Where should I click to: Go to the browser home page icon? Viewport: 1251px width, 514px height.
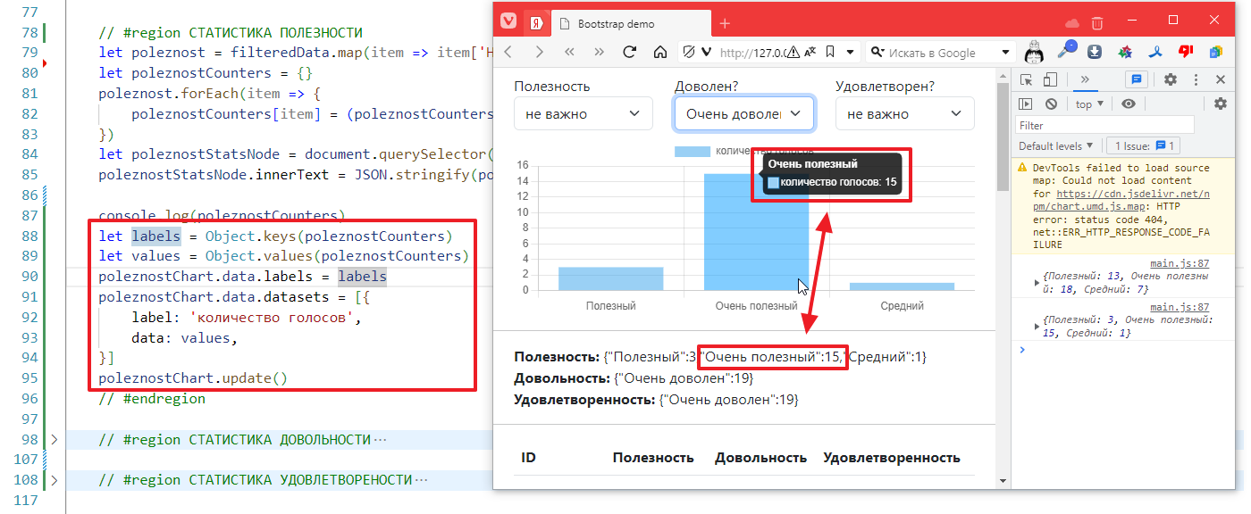point(660,53)
